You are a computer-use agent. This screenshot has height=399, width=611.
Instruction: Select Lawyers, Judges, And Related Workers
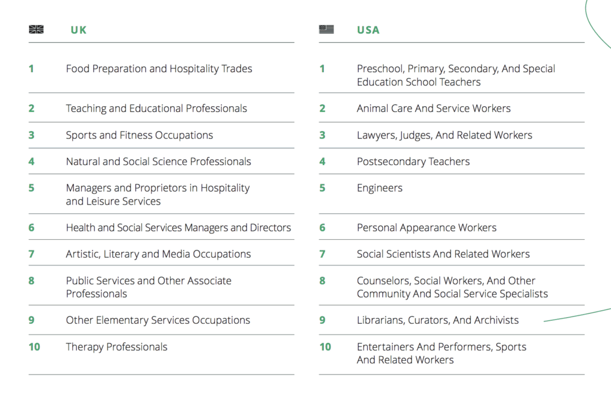[445, 135]
